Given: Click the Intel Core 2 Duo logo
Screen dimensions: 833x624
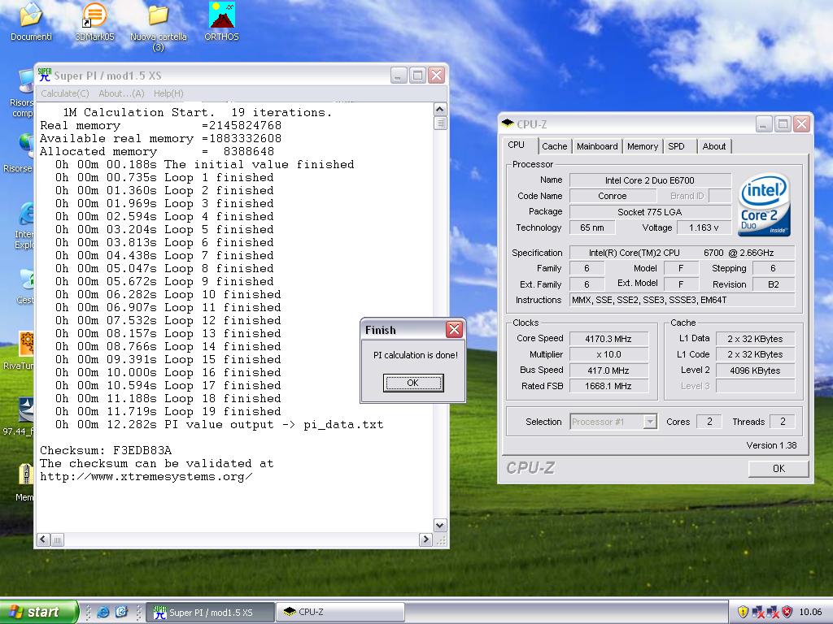Looking at the screenshot, I should (x=765, y=206).
